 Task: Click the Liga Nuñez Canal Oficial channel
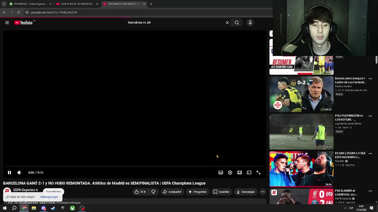[348, 124]
